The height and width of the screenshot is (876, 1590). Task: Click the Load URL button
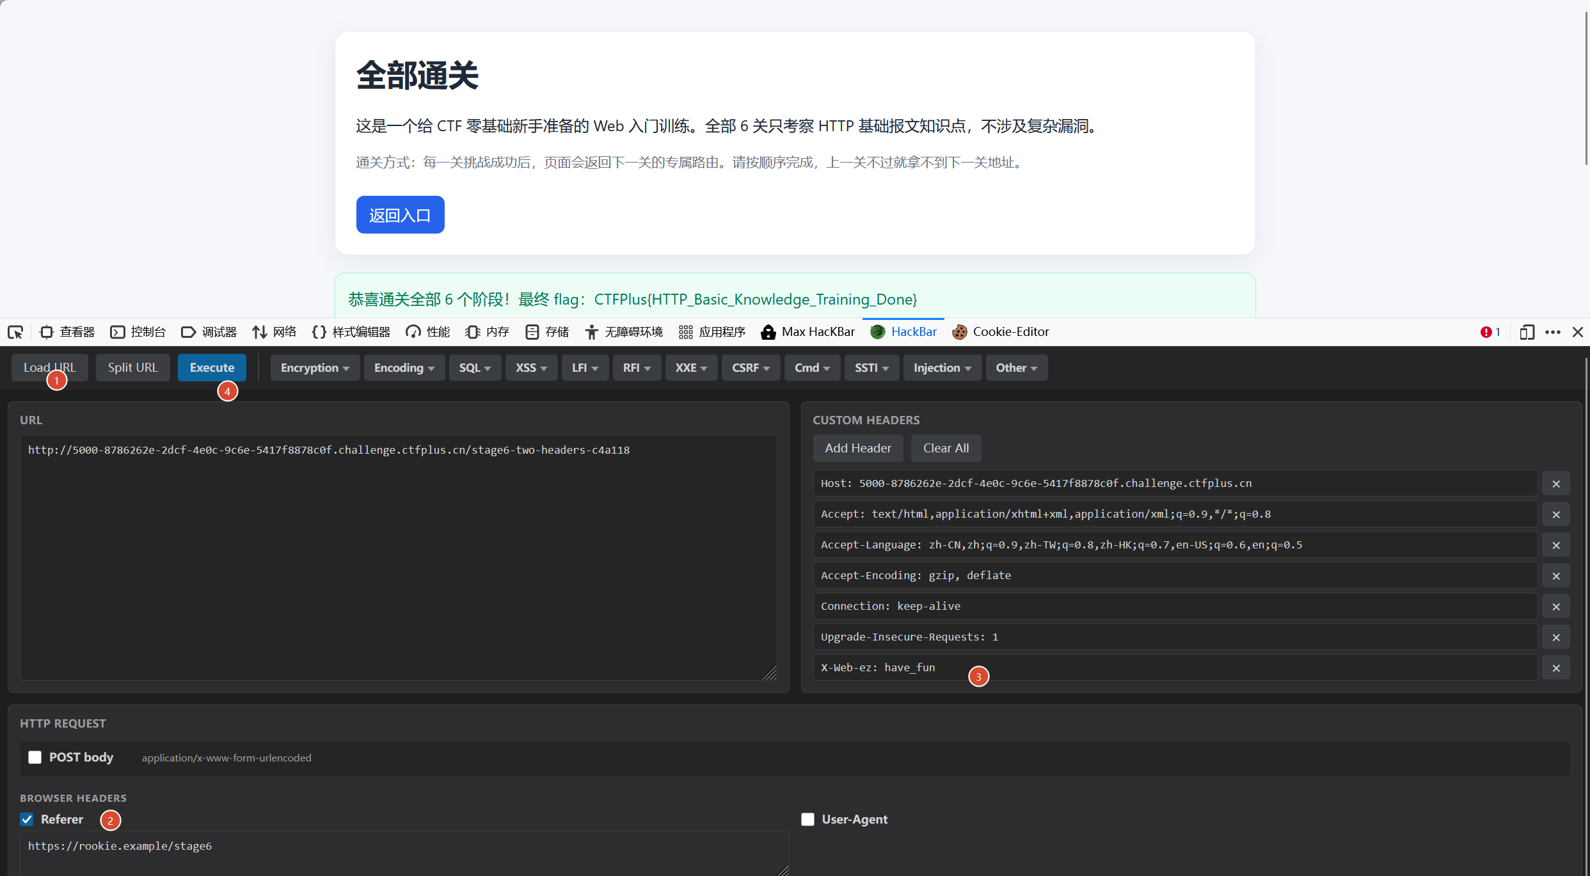(50, 368)
